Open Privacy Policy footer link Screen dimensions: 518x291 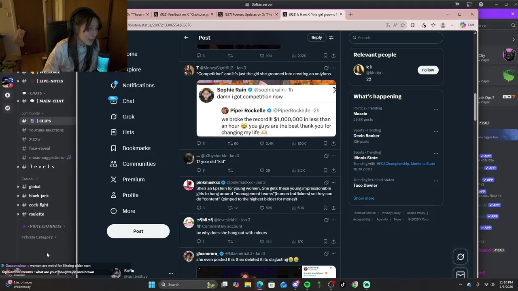tap(391, 213)
